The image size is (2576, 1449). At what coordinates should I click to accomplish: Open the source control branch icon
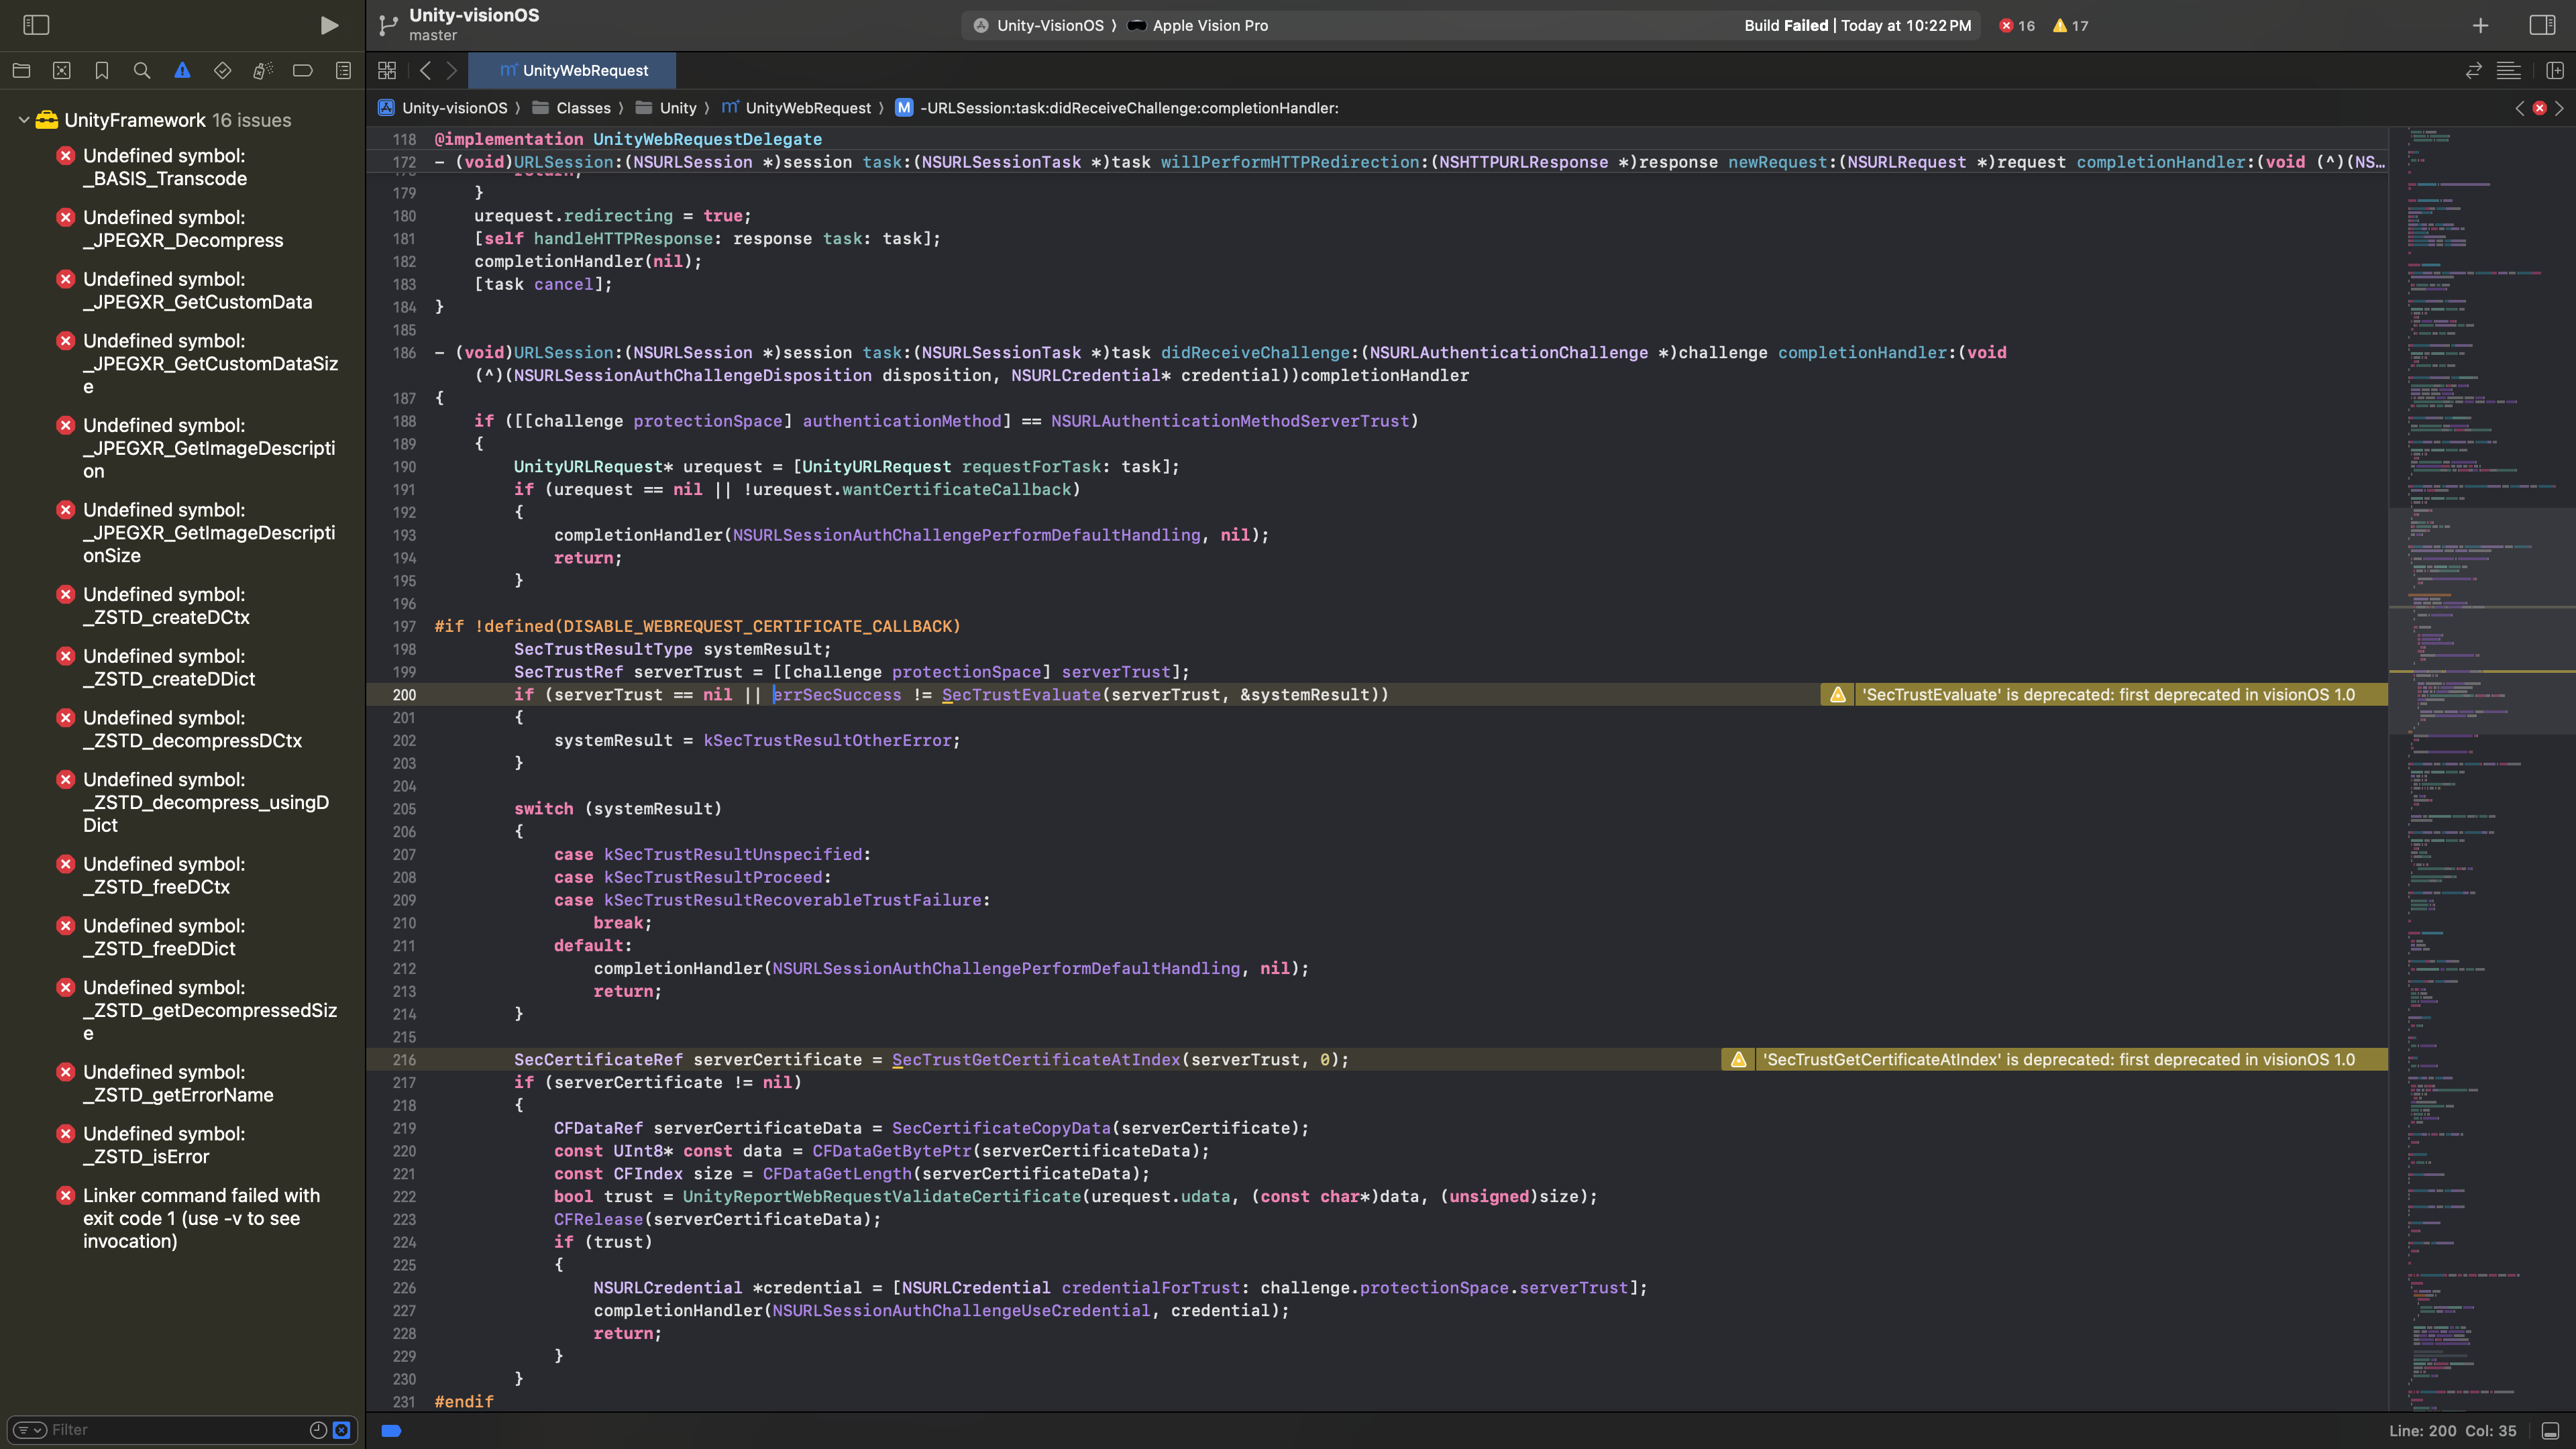pos(388,25)
